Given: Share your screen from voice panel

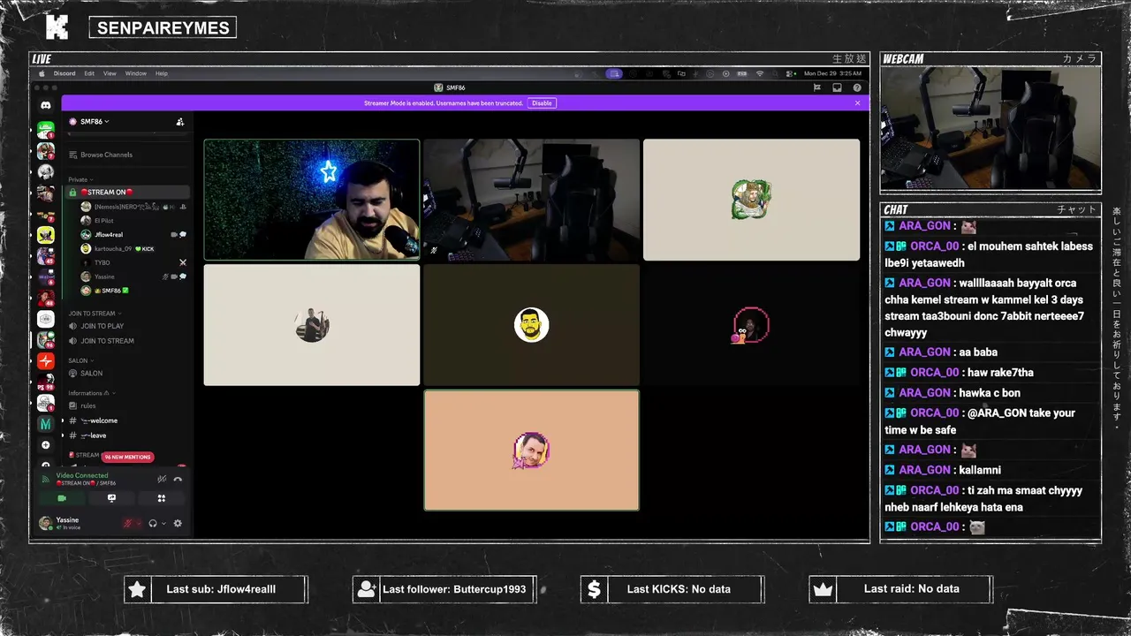Looking at the screenshot, I should pos(111,498).
